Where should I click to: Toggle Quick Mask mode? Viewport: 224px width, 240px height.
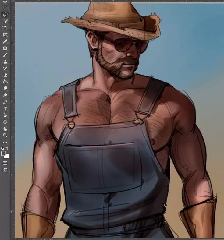click(x=5, y=163)
